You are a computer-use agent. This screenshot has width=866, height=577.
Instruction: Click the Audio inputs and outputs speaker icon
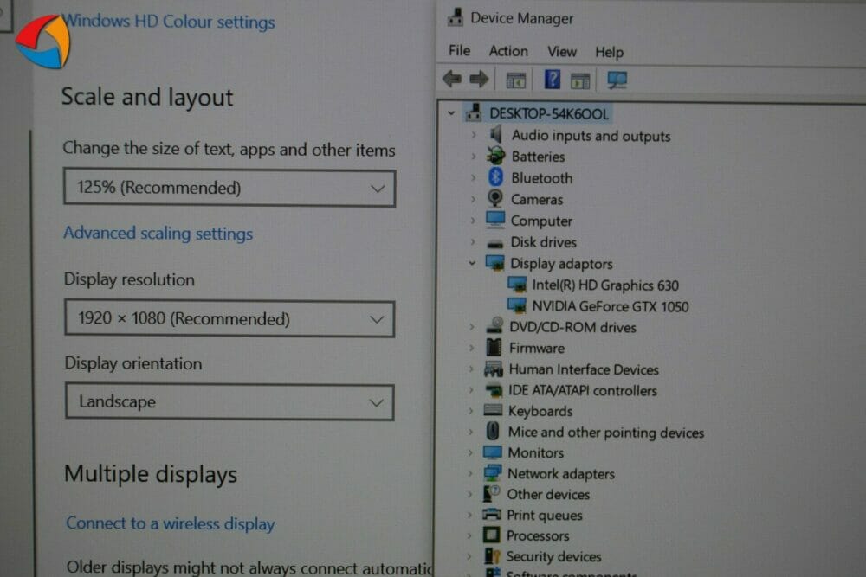(496, 135)
